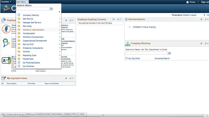The image size is (209, 117).
Task: Open the Self Service folder
Action: point(28,19)
